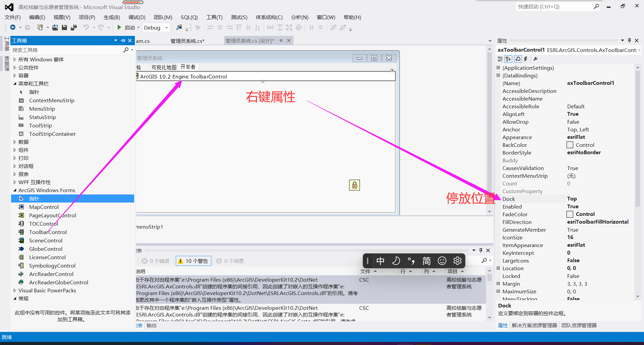Expand the Visual Basic PowerPacks group

15,290
